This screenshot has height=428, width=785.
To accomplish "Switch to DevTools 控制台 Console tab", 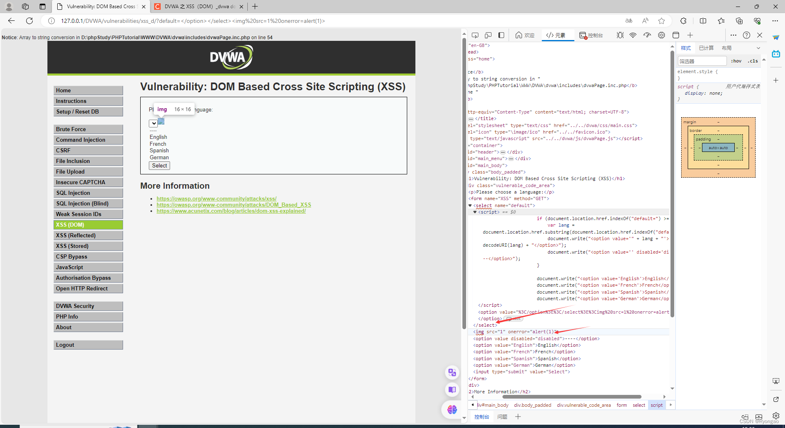I will click(591, 35).
